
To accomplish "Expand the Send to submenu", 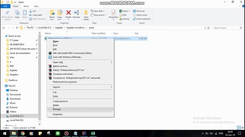I will point(80,87).
